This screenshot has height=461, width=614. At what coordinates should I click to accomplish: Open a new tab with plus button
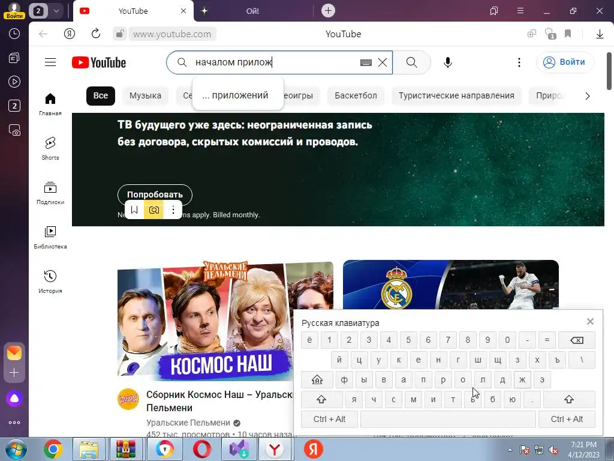328,11
